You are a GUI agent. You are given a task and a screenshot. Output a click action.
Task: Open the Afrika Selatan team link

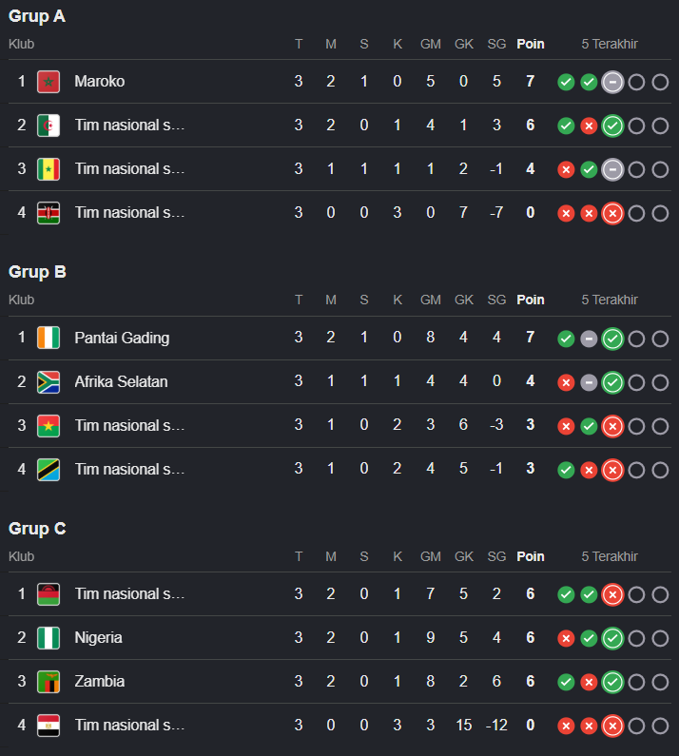pyautogui.click(x=121, y=382)
